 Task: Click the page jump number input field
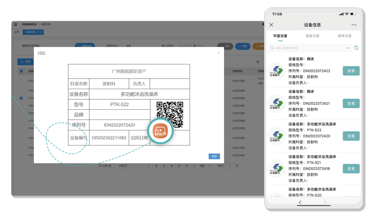pyautogui.click(x=229, y=166)
